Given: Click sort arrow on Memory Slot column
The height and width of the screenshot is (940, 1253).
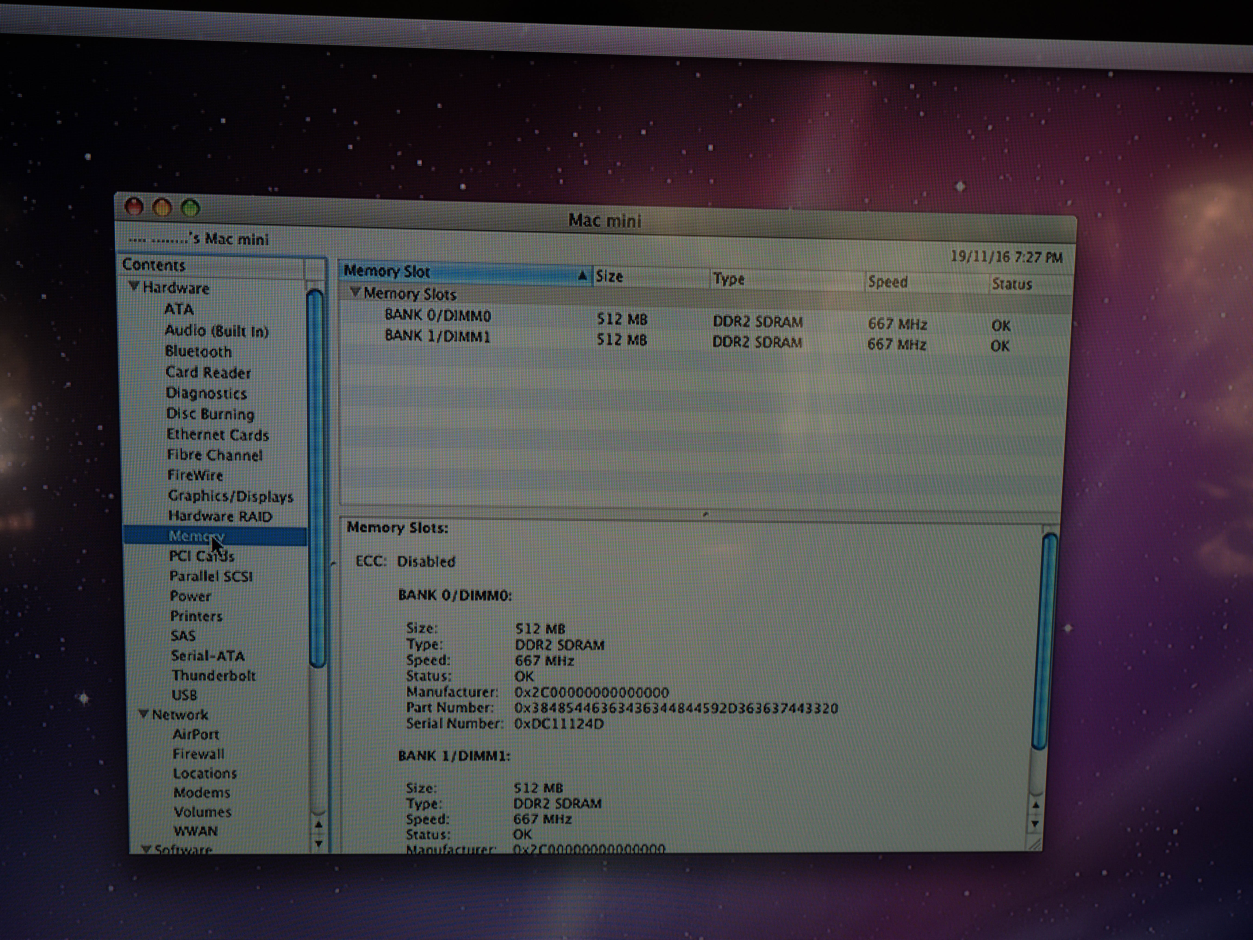Looking at the screenshot, I should tap(582, 276).
